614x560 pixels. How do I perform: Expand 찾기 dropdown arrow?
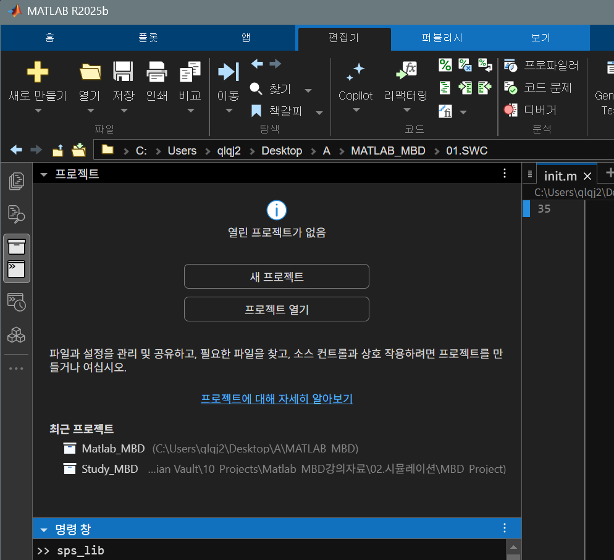(x=308, y=90)
